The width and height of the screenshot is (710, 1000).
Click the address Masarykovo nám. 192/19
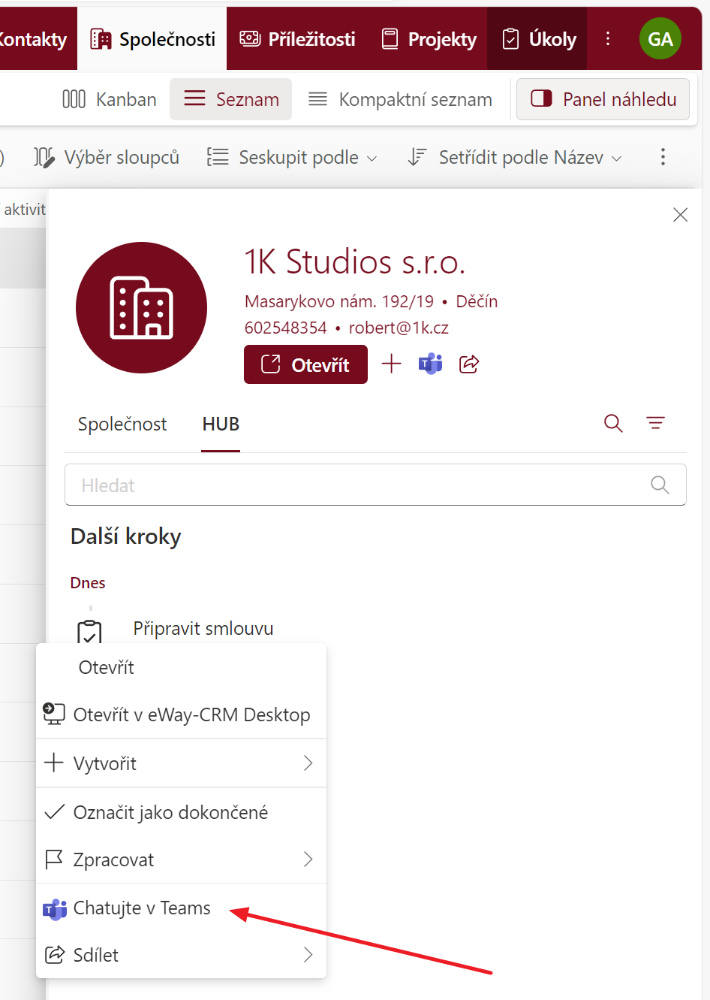point(339,301)
